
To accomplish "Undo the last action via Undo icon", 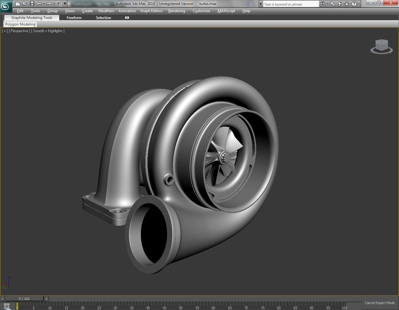I will coord(40,3).
